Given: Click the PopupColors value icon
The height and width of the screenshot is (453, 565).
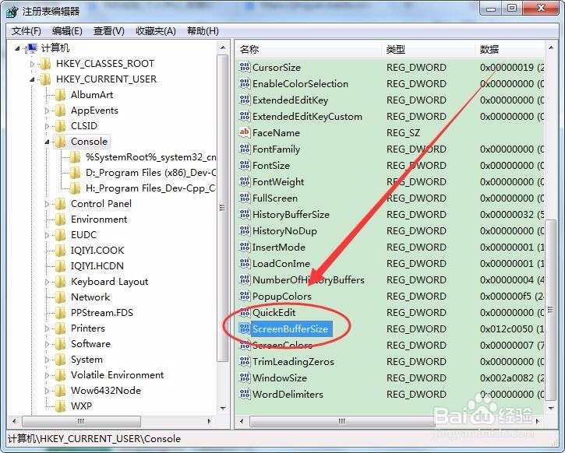Looking at the screenshot, I should pos(244,296).
